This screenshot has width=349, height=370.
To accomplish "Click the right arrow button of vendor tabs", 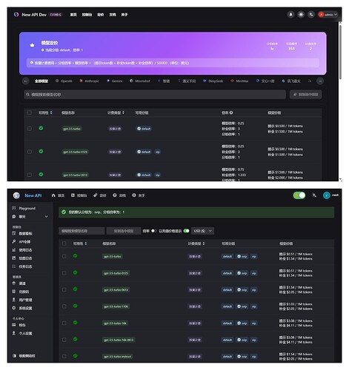I will tap(320, 81).
